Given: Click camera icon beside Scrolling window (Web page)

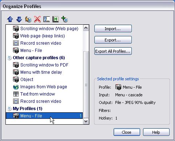Looking at the screenshot, I should tap(16, 29).
